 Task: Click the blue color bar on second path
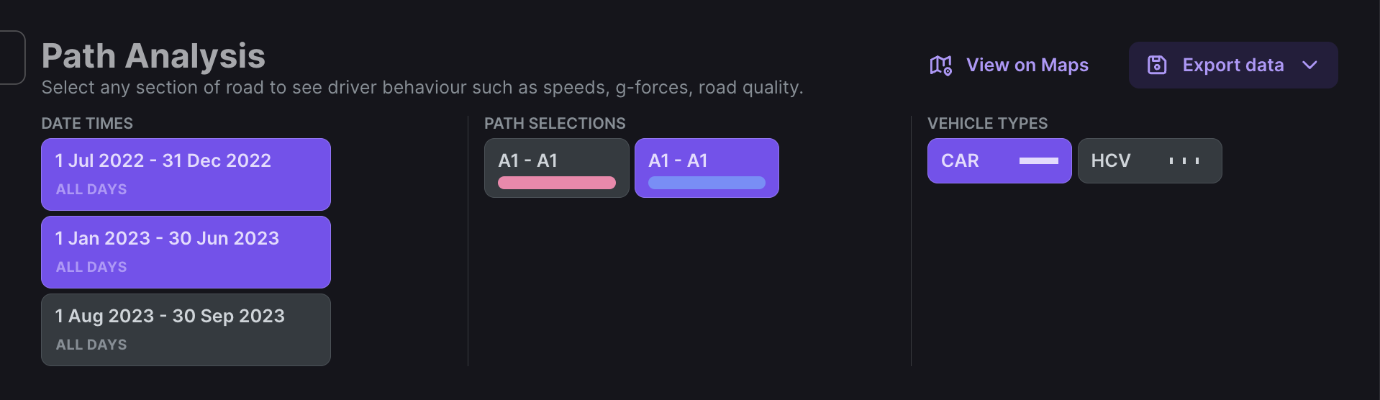pyautogui.click(x=707, y=183)
